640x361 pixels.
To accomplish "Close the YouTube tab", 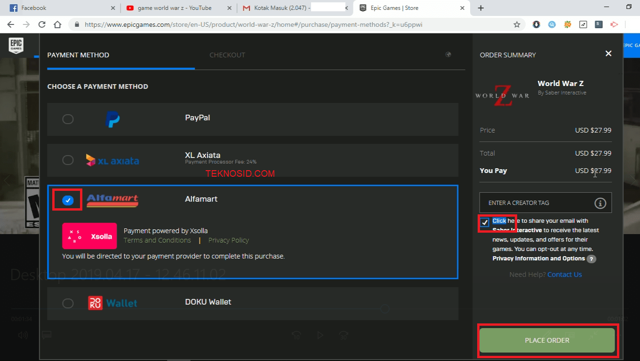I will [x=229, y=8].
